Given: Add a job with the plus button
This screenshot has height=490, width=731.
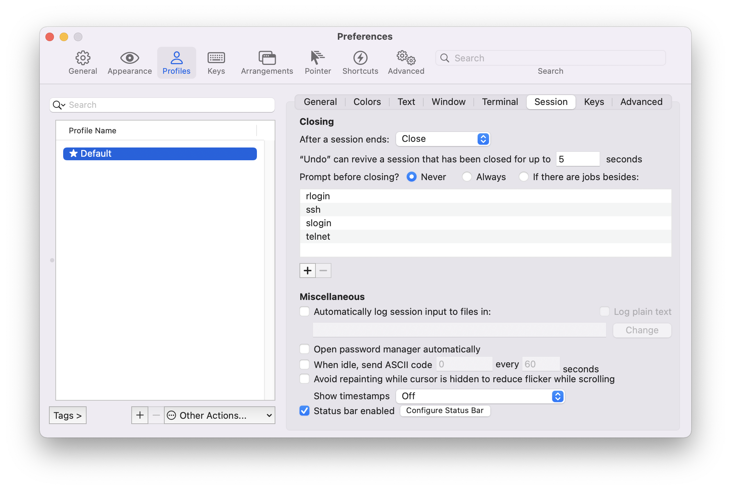Looking at the screenshot, I should pyautogui.click(x=307, y=271).
